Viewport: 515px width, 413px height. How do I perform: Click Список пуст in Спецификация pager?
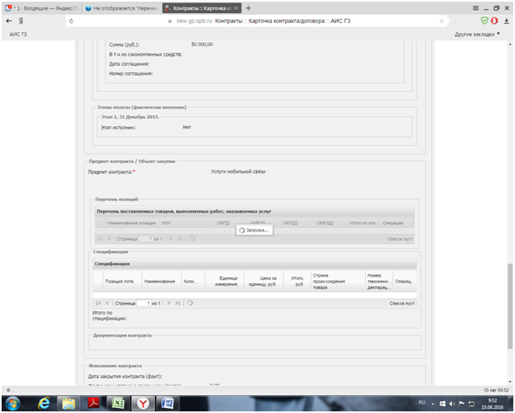coord(402,304)
